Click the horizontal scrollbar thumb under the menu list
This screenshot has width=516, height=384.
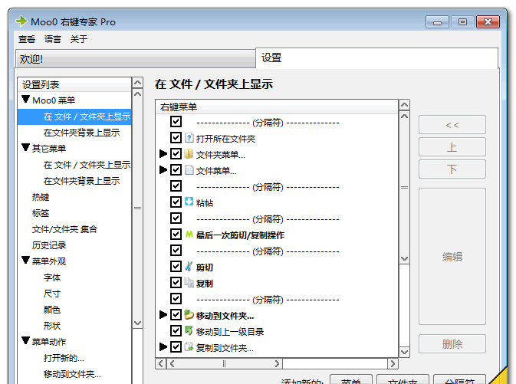224,363
